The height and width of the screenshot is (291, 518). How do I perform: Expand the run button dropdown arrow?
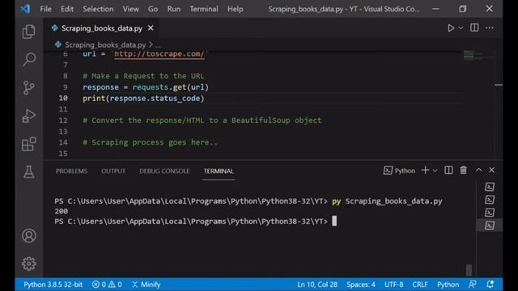461,28
